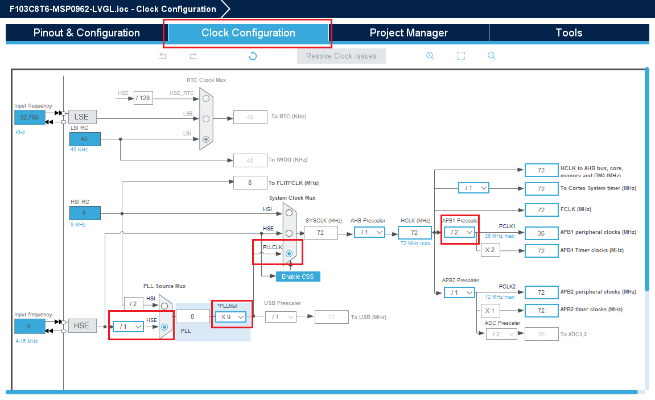
Task: Click the undo arrow icon
Action: coord(163,56)
